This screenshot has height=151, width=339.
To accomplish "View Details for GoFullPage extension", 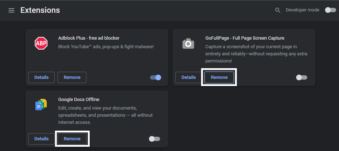I will [188, 77].
